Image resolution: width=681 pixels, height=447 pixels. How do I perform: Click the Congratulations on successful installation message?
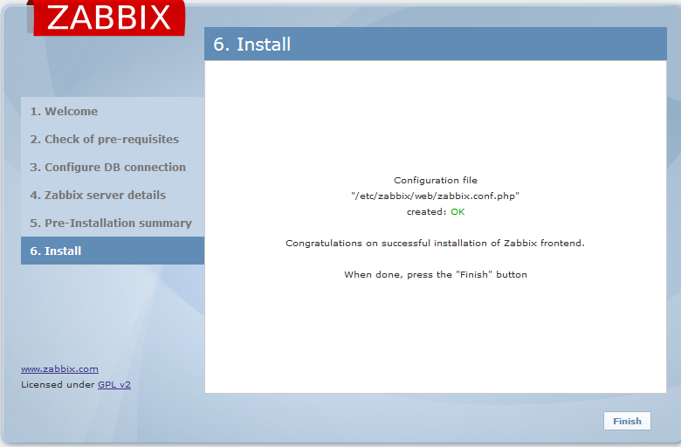[x=435, y=243]
